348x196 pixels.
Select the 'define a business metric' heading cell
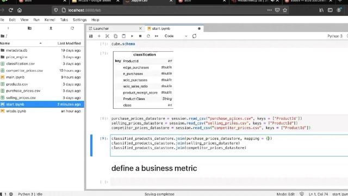[x=154, y=168]
